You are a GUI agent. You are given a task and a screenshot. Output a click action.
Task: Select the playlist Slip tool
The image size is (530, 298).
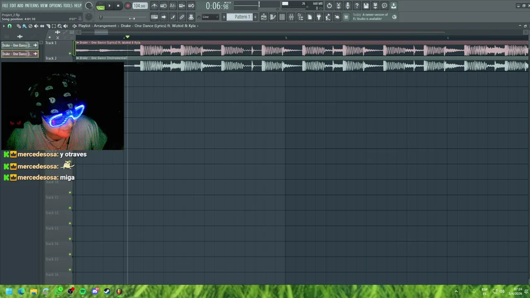(42, 26)
